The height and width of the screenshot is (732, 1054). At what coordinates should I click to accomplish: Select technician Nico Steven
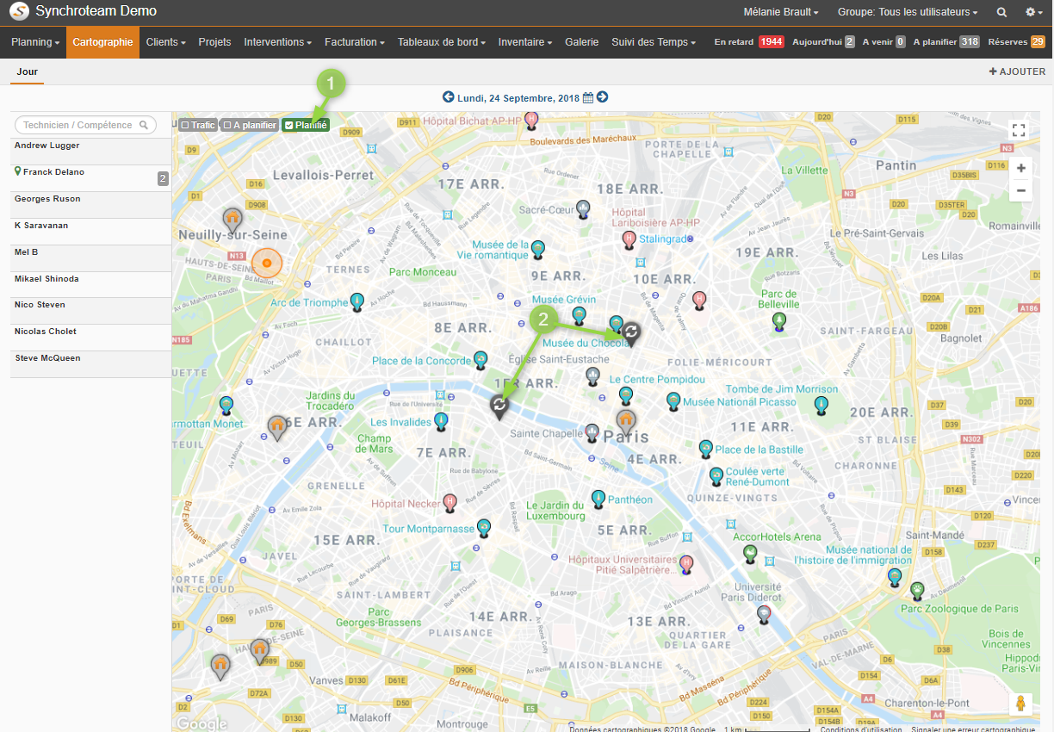pyautogui.click(x=91, y=311)
